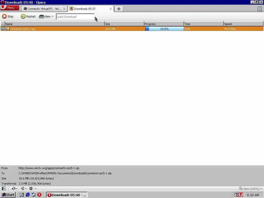Click the From URL win3x.org text
This screenshot has width=264, height=198.
point(49,168)
